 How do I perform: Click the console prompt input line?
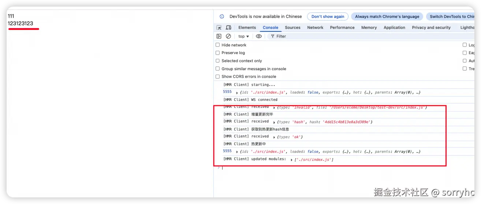pyautogui.click(x=348, y=168)
